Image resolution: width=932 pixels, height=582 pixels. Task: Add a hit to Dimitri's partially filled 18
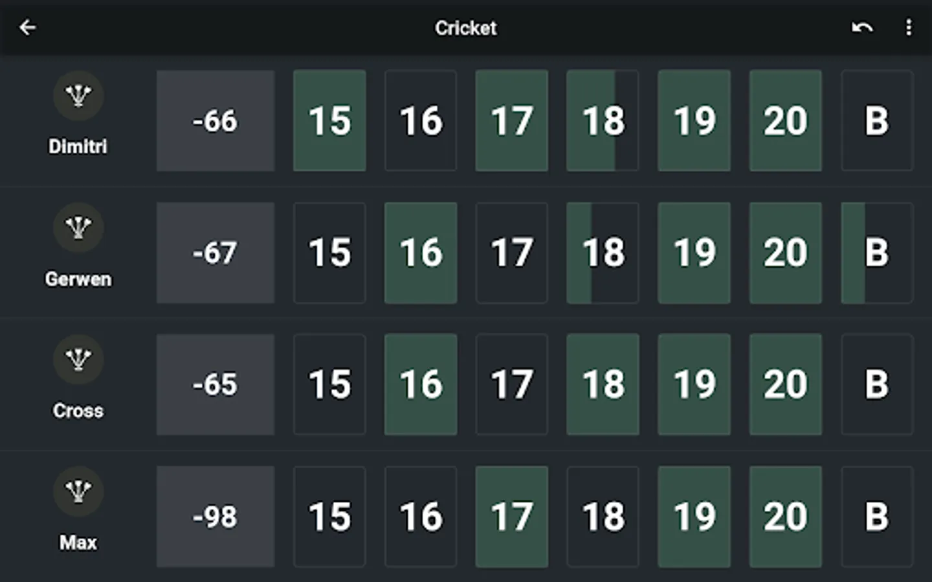tap(603, 121)
